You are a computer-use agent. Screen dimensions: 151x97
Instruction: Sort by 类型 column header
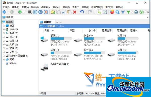[72, 31]
